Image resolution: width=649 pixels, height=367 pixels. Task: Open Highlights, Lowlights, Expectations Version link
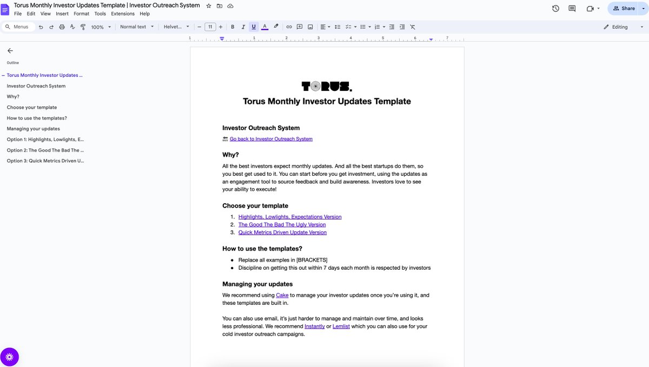(290, 217)
